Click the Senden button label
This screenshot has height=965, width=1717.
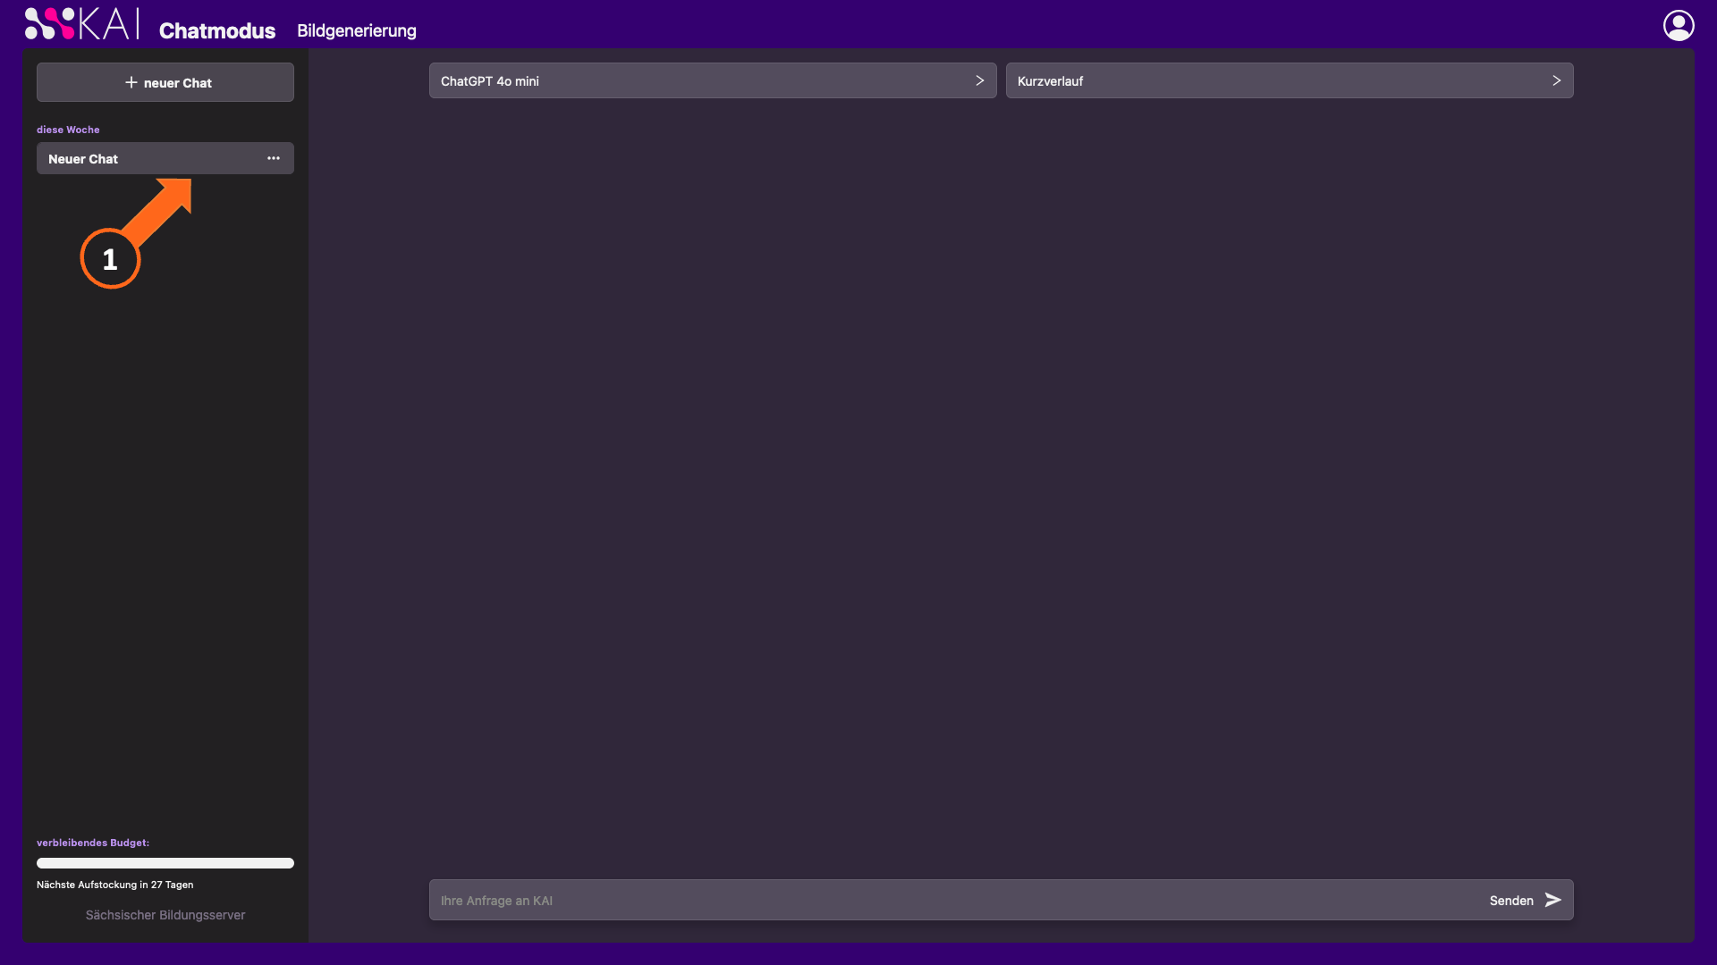pos(1511,901)
